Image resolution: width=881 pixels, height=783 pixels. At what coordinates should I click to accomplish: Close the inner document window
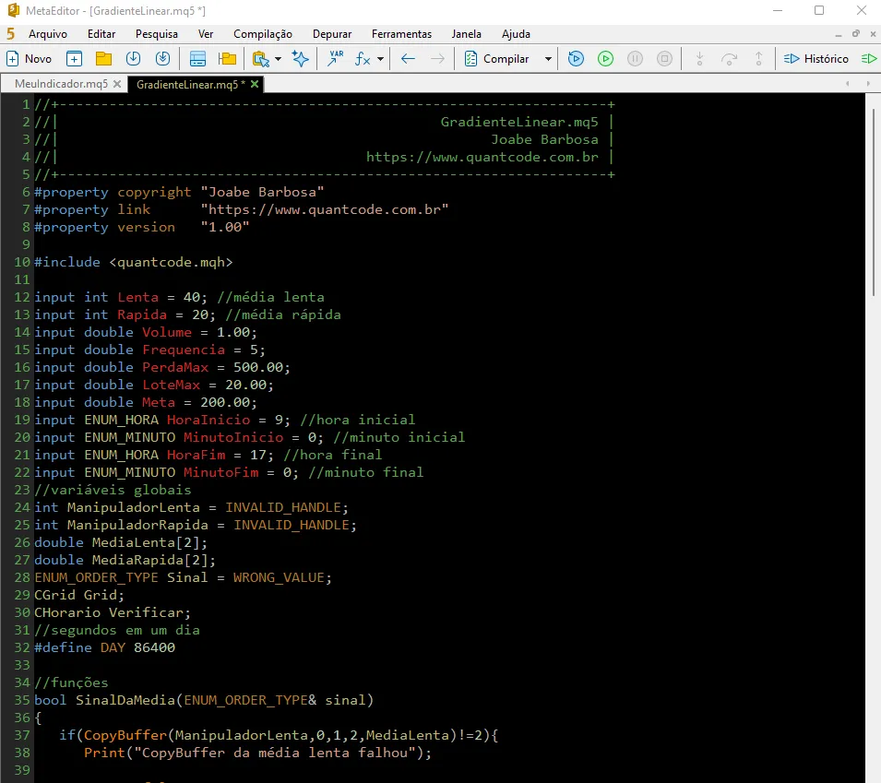click(873, 34)
